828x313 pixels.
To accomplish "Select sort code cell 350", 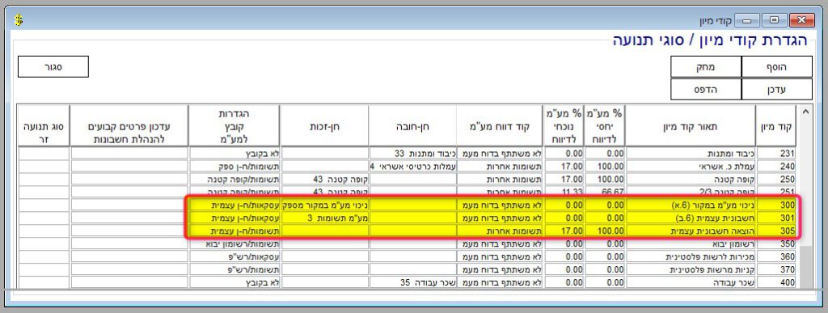I will (775, 243).
